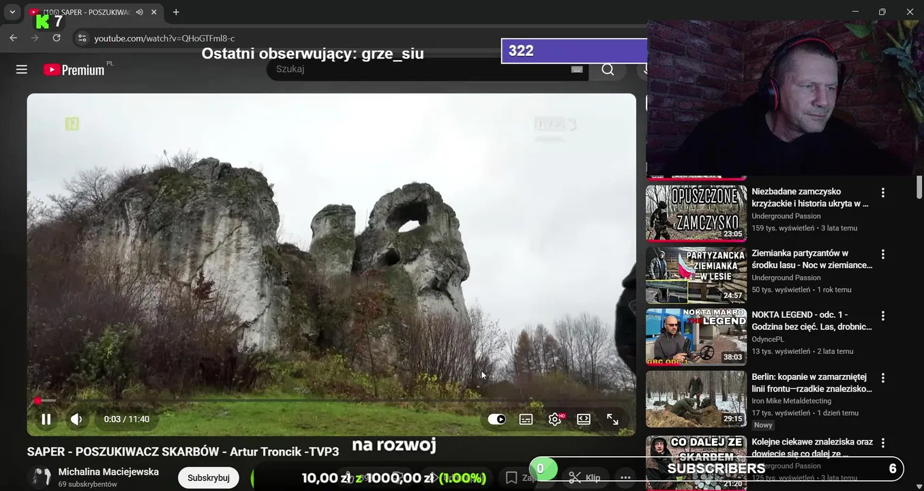Focus the Szukaj search field
The height and width of the screenshot is (491, 924).
pyautogui.click(x=419, y=70)
